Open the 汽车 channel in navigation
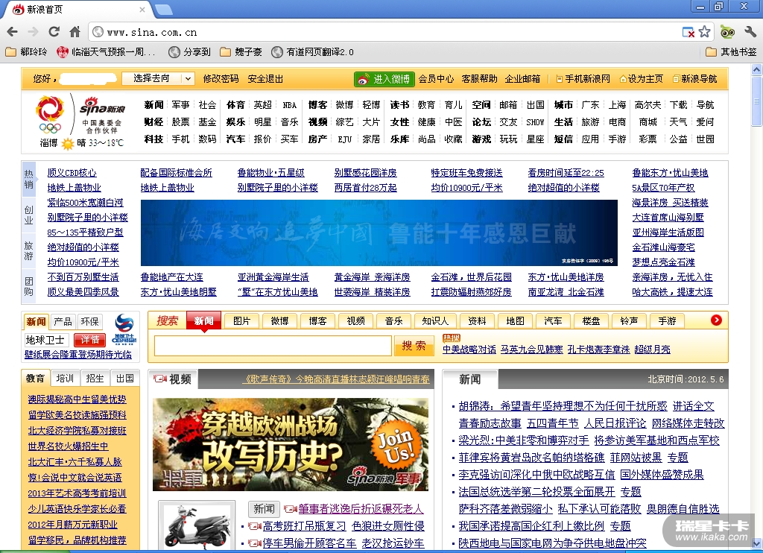This screenshot has width=763, height=553. tap(236, 139)
